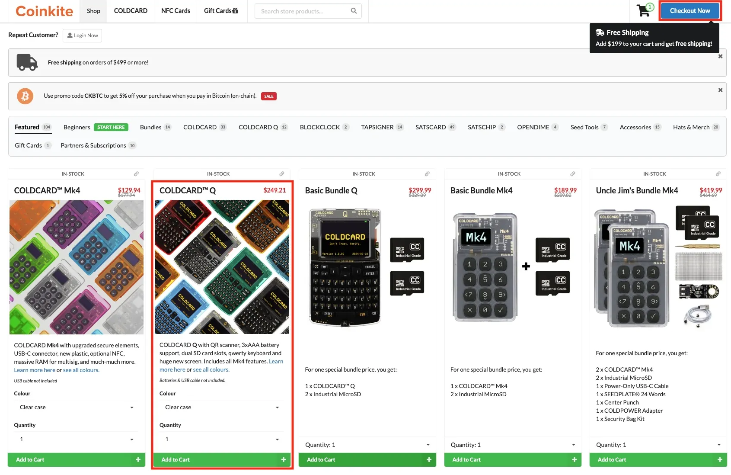
Task: Select the COLDCARD category tab with 33 items
Action: pyautogui.click(x=205, y=127)
